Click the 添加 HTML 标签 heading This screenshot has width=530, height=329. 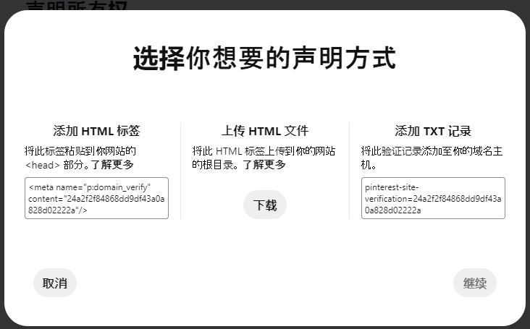(x=97, y=131)
